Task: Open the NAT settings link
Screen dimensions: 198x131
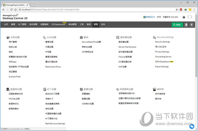Action: tap(122, 67)
